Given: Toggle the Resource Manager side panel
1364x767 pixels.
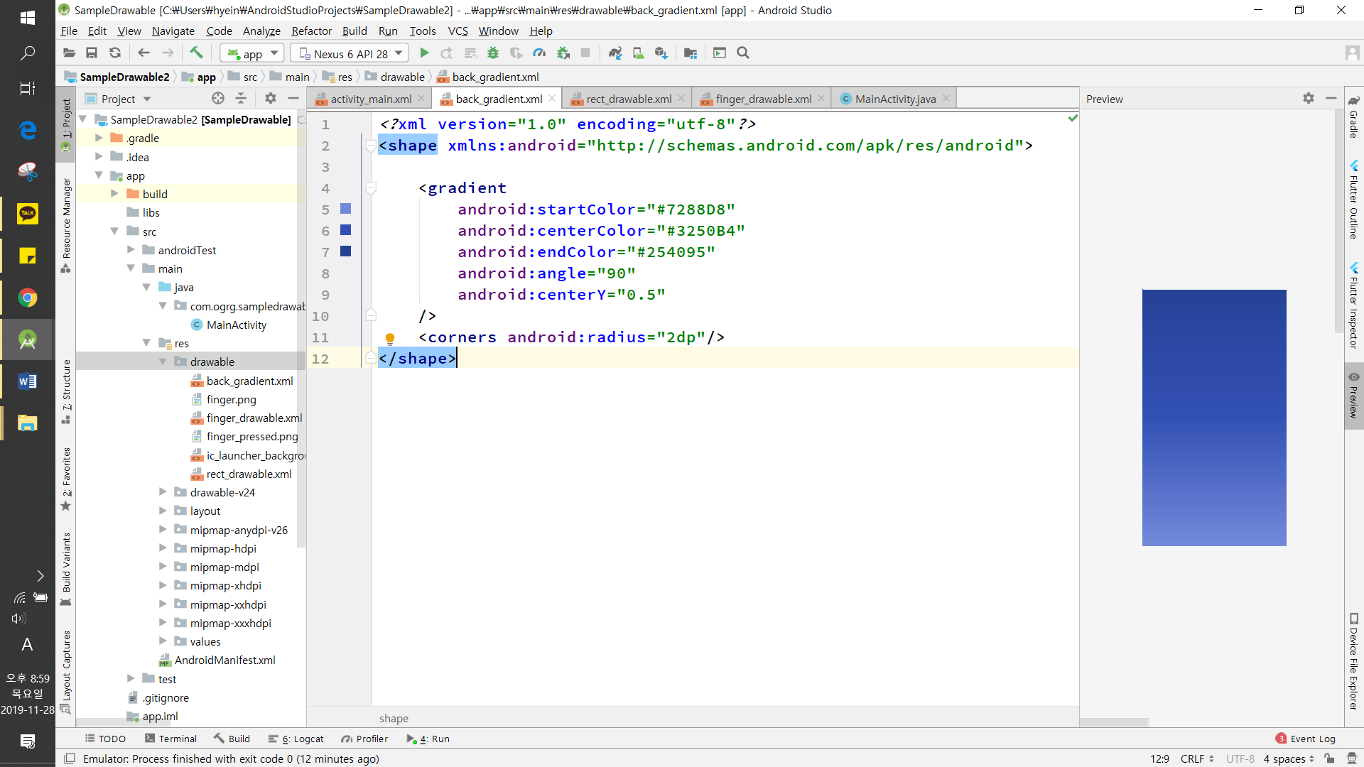Looking at the screenshot, I should (66, 220).
